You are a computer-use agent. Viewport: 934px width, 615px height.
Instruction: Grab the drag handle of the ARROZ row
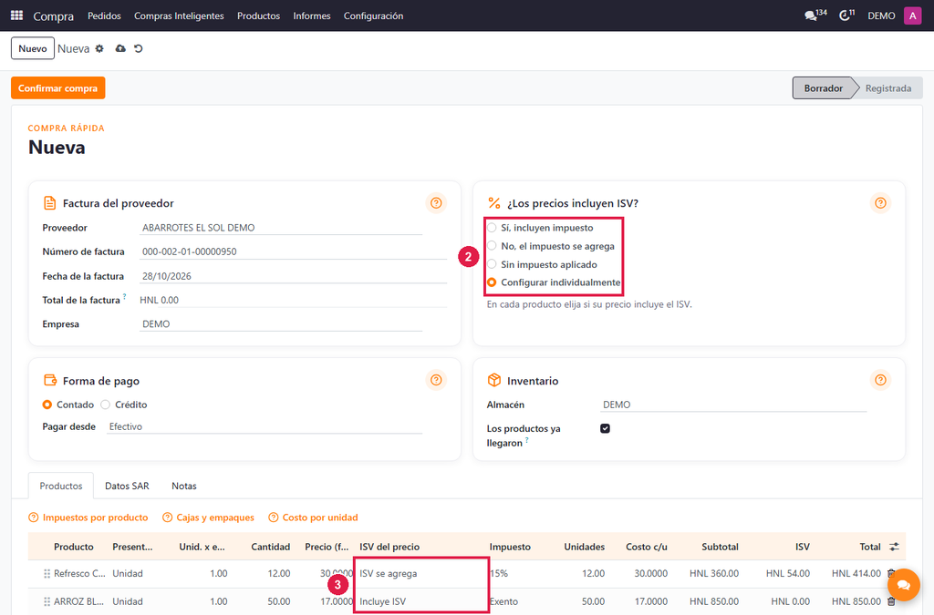(x=47, y=602)
